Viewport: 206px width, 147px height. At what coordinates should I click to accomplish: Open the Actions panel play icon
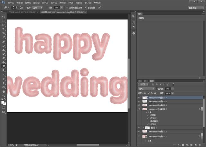(134, 16)
